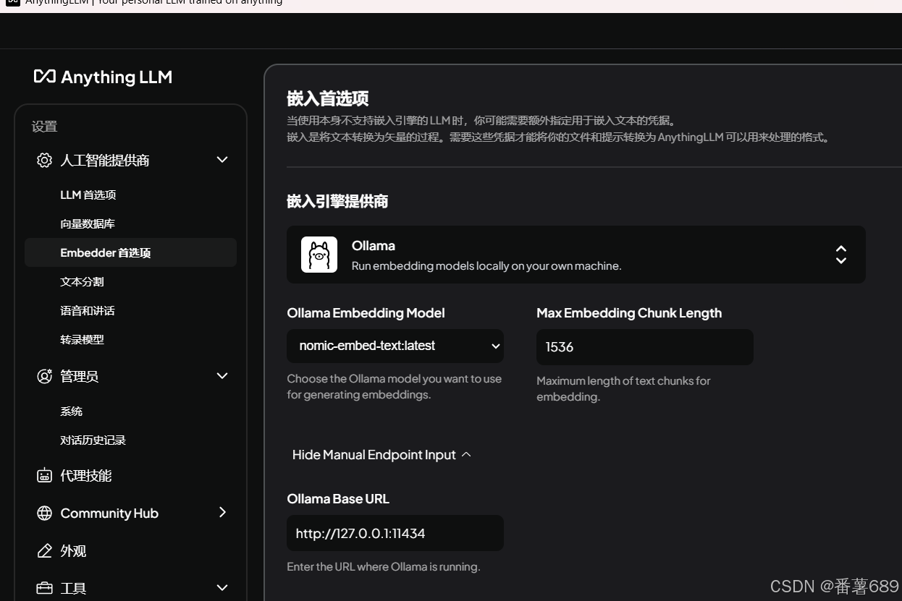Click the Ollama Base URL label

(338, 498)
